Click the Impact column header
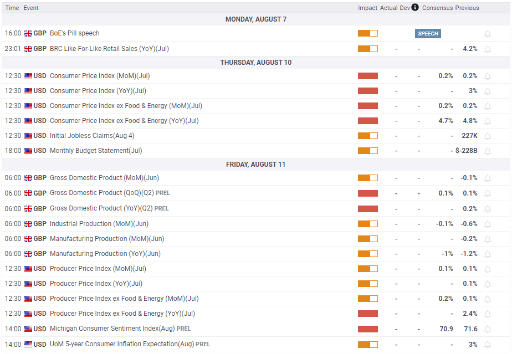The width and height of the screenshot is (512, 354). tap(367, 8)
